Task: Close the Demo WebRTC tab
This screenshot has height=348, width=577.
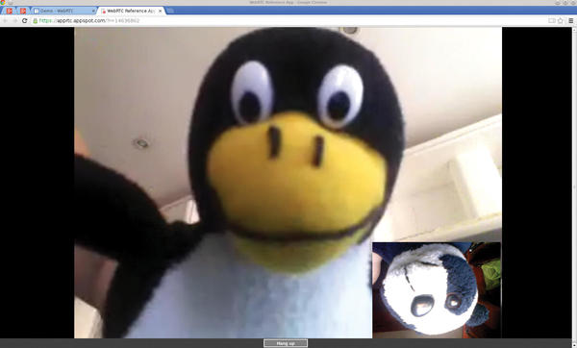Action: 93,11
